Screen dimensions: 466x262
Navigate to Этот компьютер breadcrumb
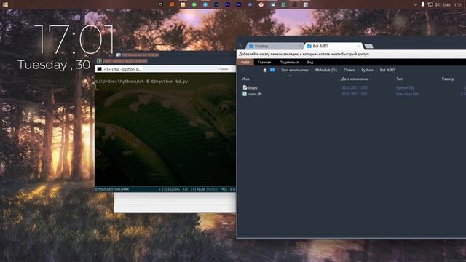pyautogui.click(x=294, y=70)
